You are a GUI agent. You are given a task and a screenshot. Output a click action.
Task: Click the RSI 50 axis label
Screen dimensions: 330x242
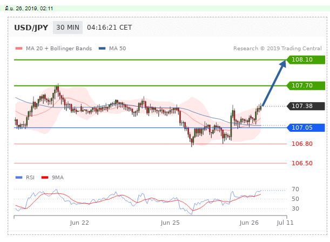pyautogui.click(x=295, y=199)
